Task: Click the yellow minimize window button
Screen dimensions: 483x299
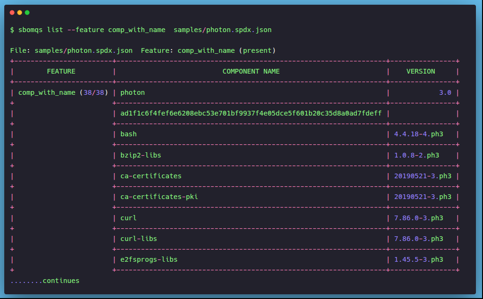Action: (20, 13)
